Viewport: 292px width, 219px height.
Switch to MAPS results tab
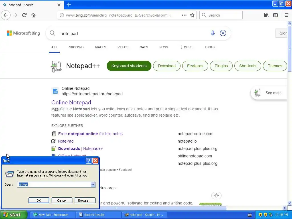click(144, 47)
